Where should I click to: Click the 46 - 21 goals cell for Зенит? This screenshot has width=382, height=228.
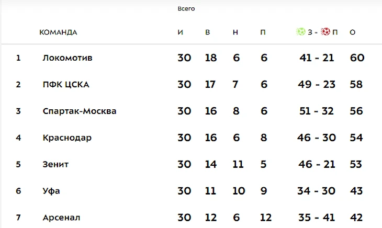pos(317,164)
